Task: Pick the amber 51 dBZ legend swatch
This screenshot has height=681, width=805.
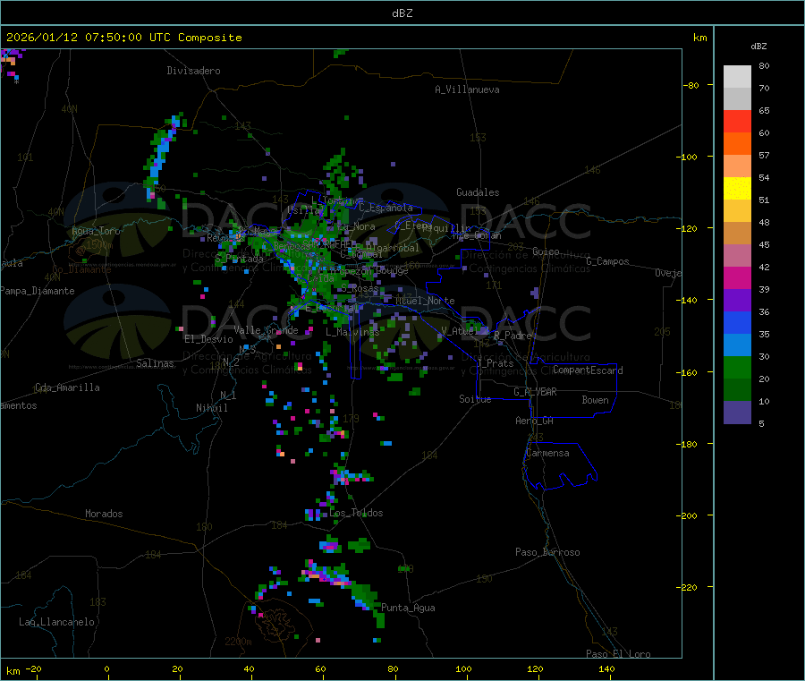Action: (x=737, y=210)
